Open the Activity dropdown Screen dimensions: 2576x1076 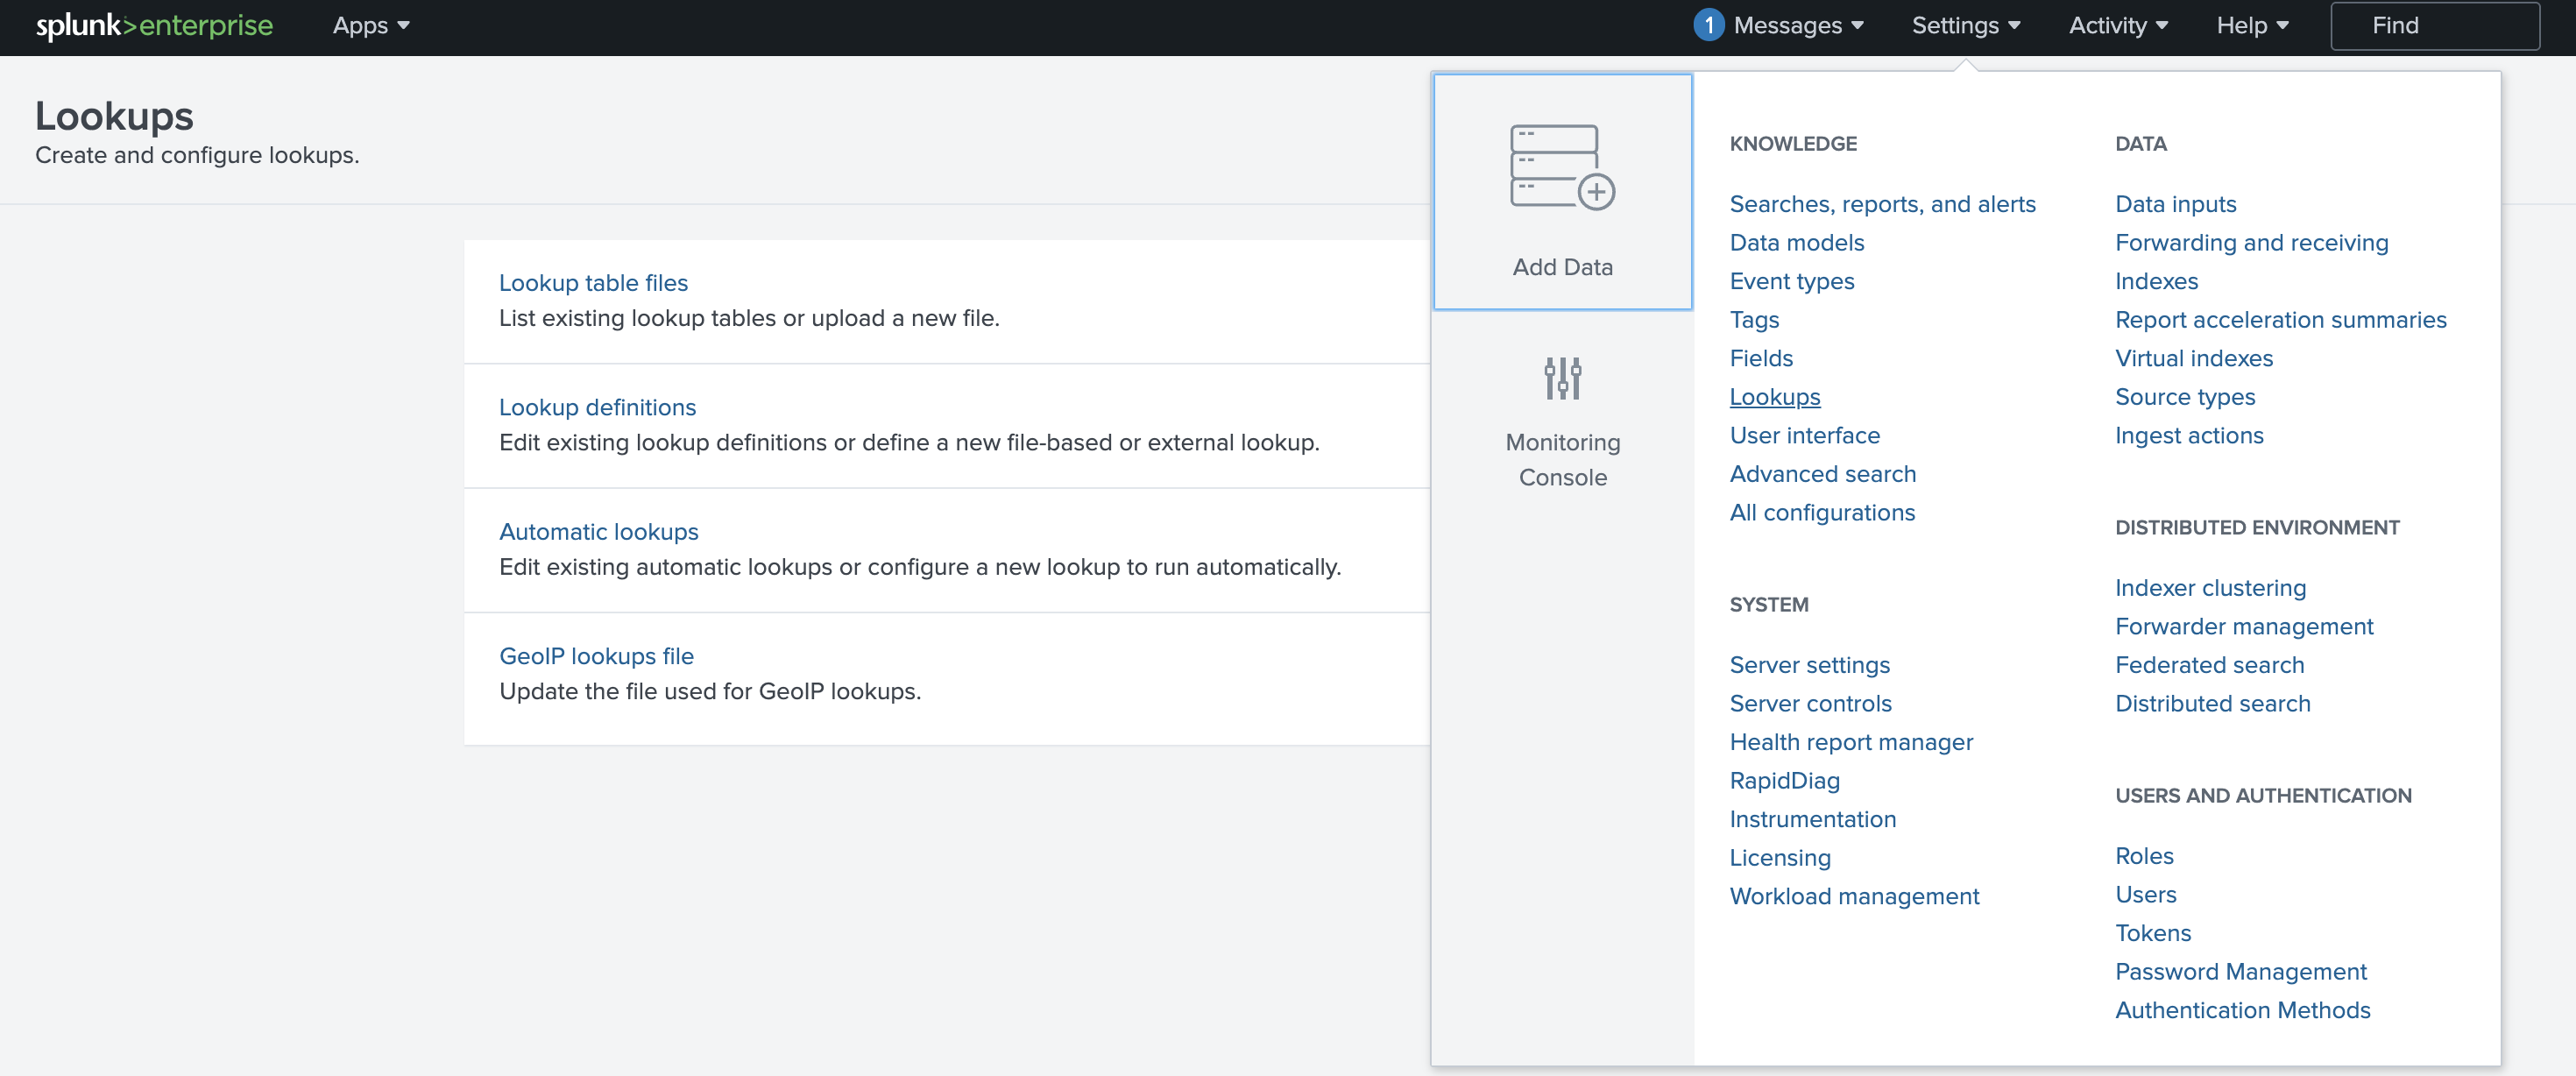pos(2117,25)
